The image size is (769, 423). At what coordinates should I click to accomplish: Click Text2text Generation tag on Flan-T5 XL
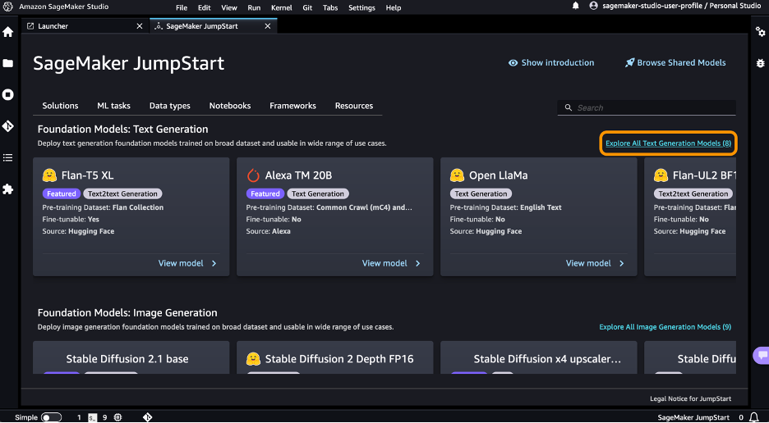click(x=122, y=193)
